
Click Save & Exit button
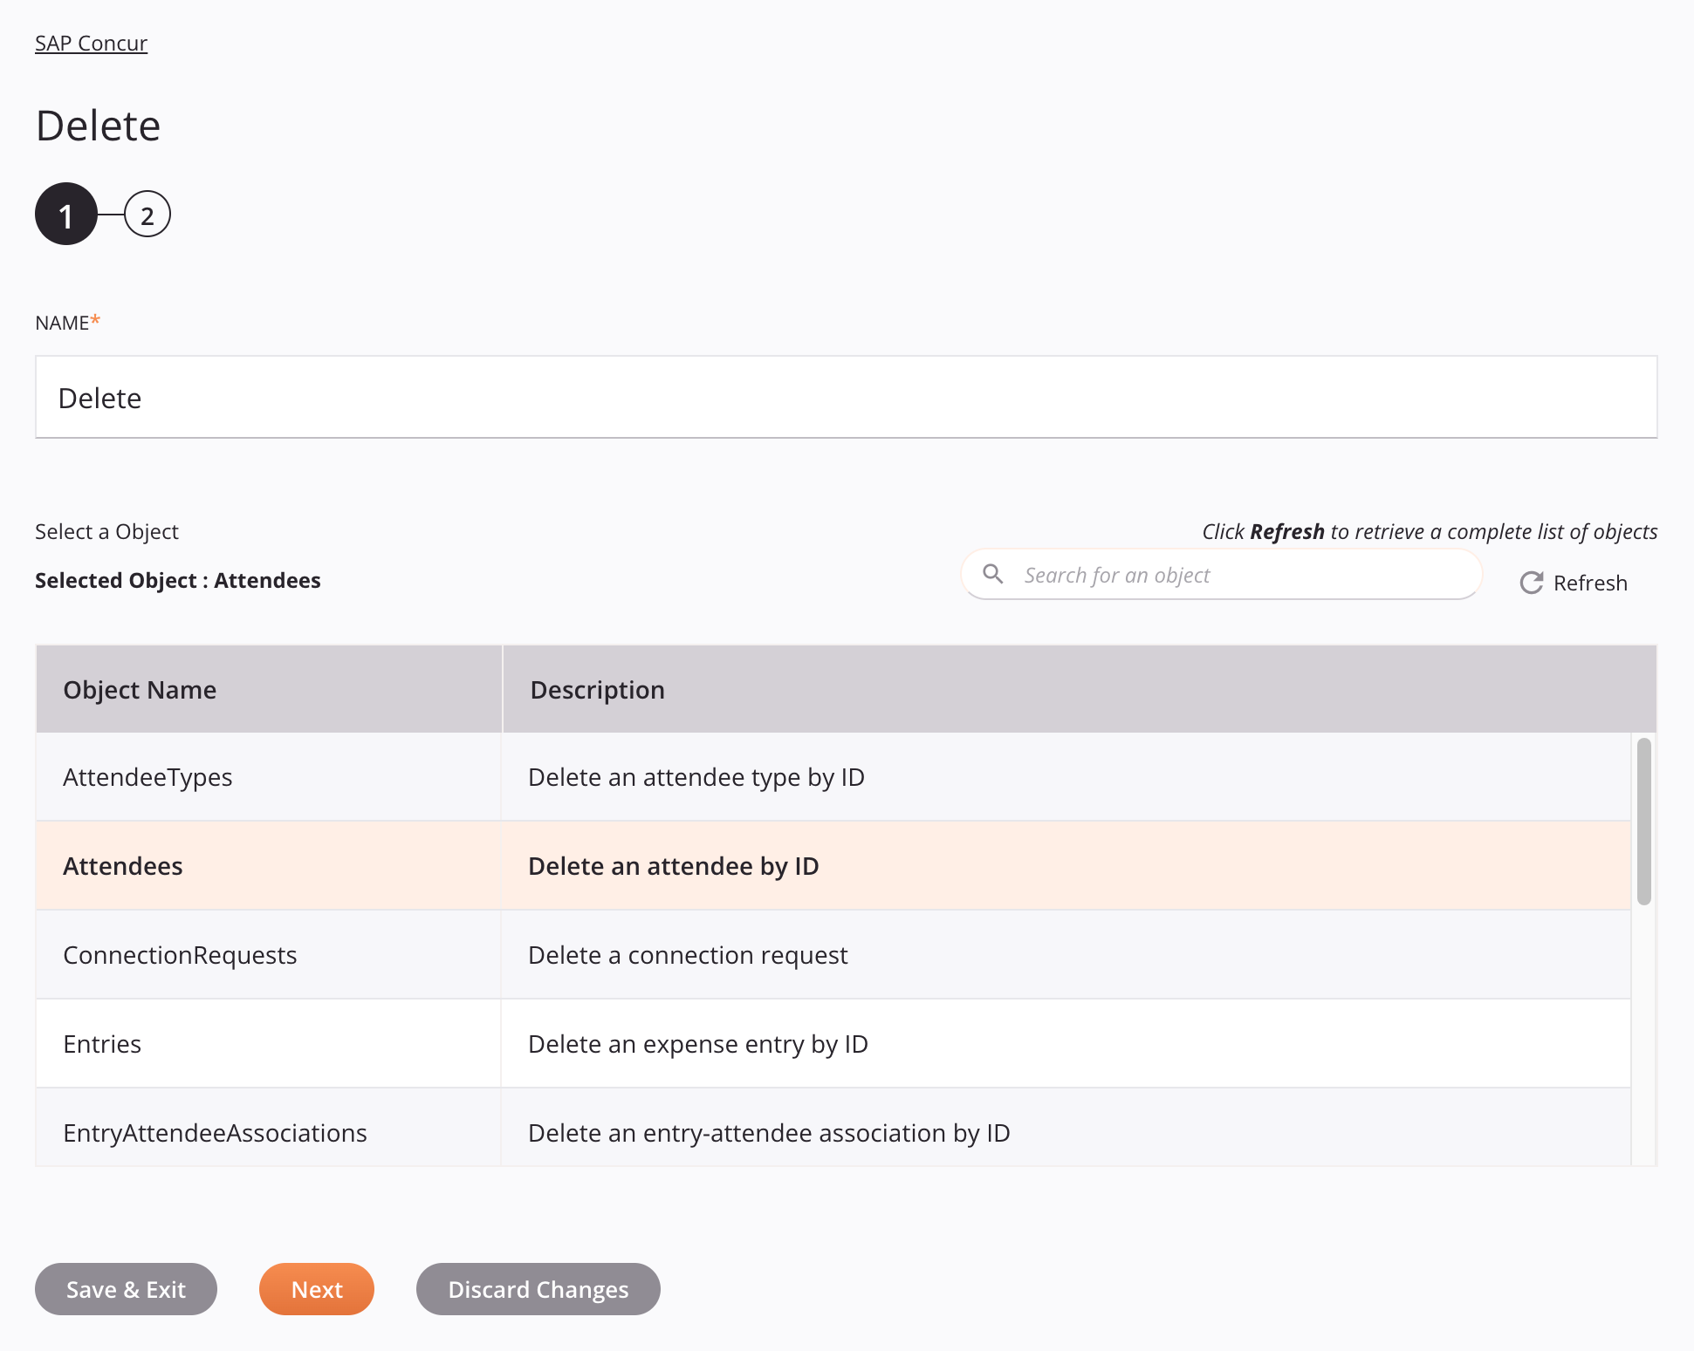click(x=126, y=1289)
